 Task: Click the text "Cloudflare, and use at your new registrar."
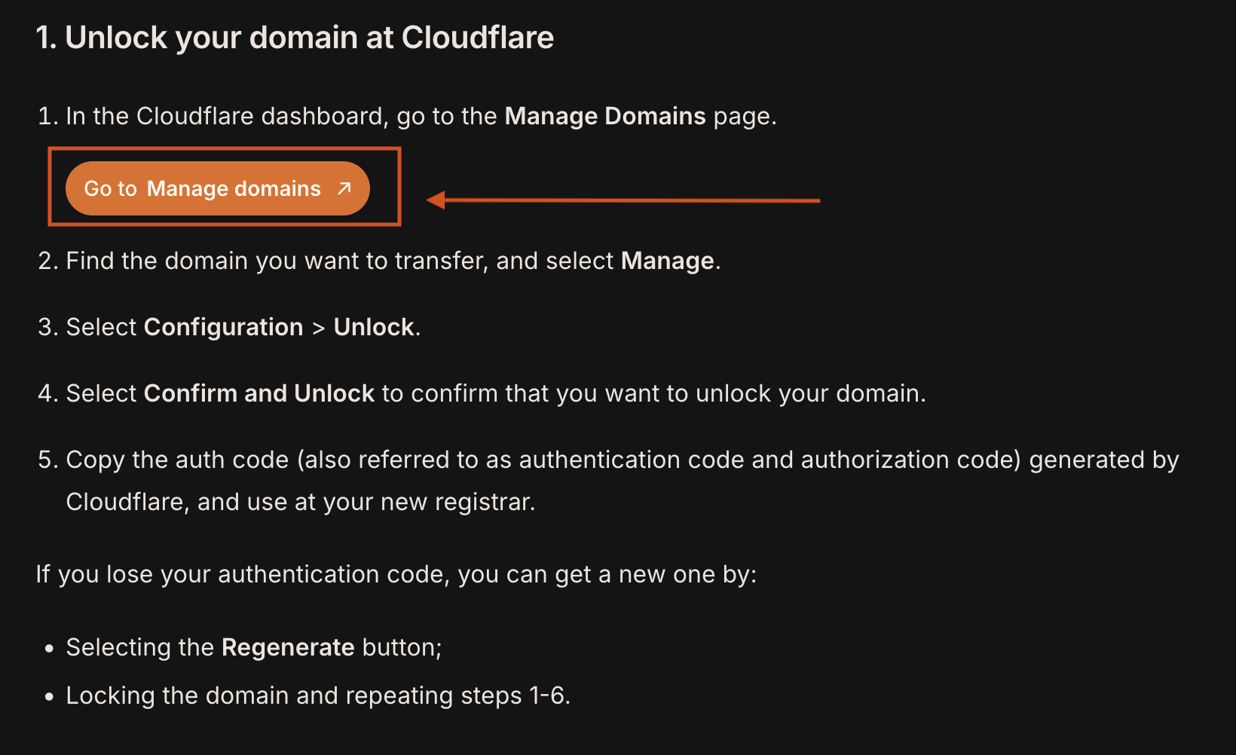(301, 502)
